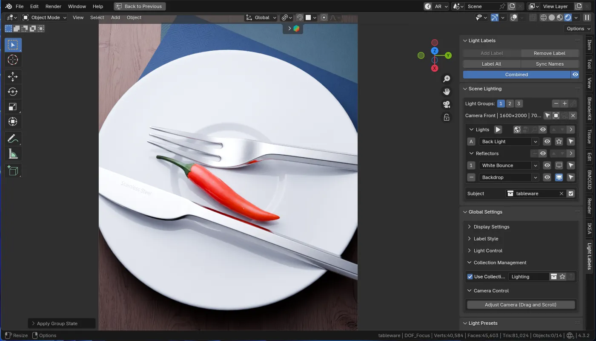Toggle visibility of Back Light
The width and height of the screenshot is (596, 341).
pos(547,142)
